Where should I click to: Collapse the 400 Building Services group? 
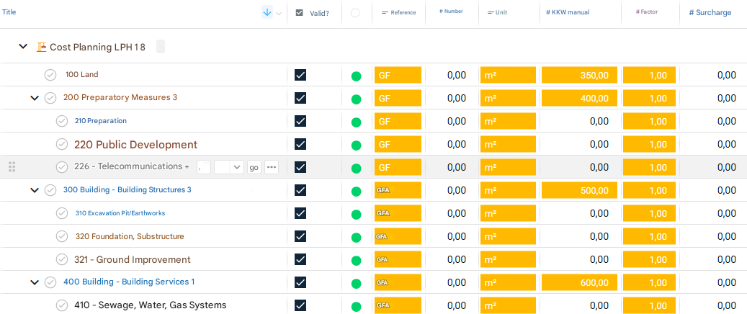[x=35, y=282]
